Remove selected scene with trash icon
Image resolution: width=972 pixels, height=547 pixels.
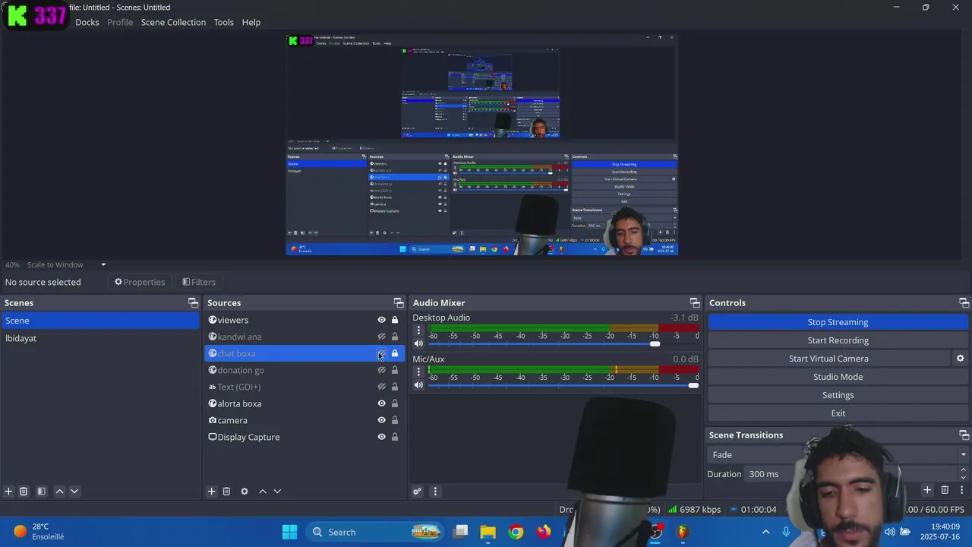point(24,492)
